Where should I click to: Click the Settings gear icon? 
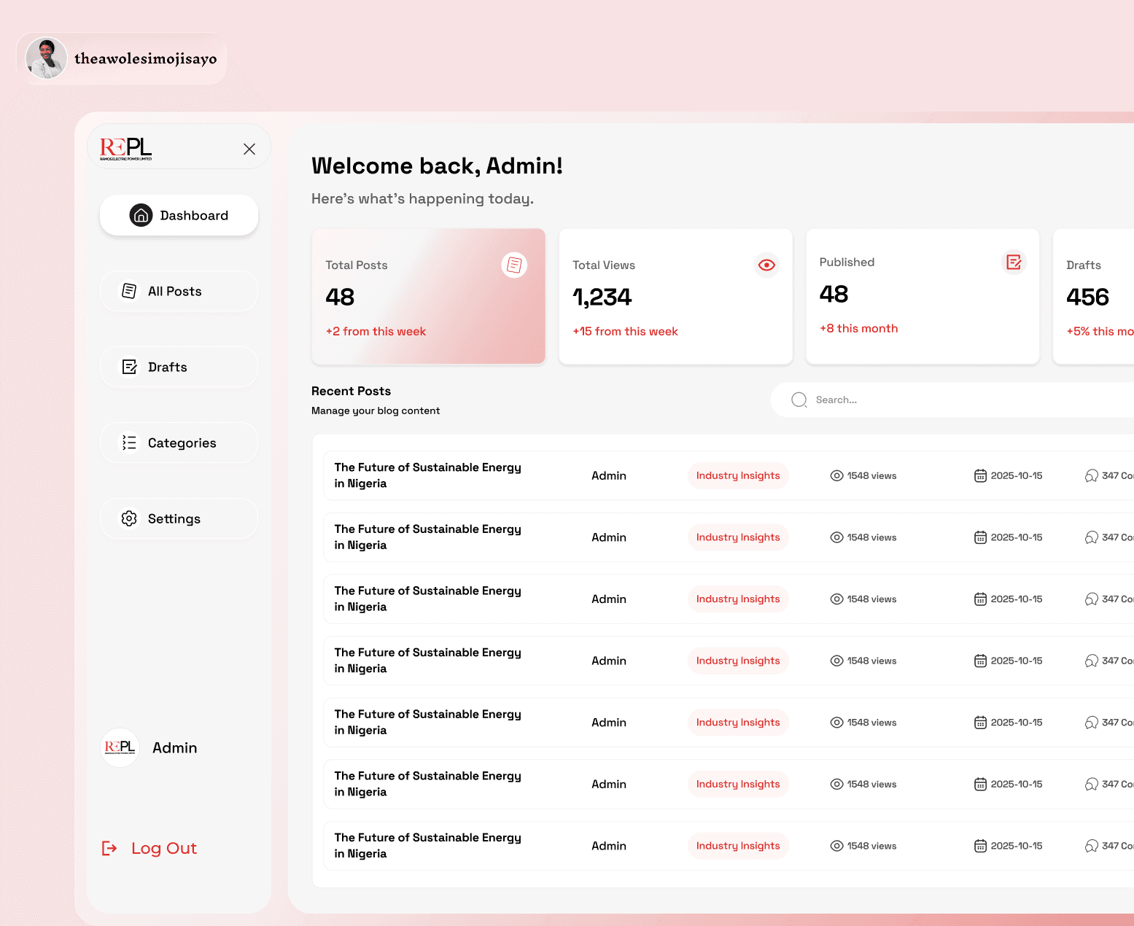[x=129, y=518]
